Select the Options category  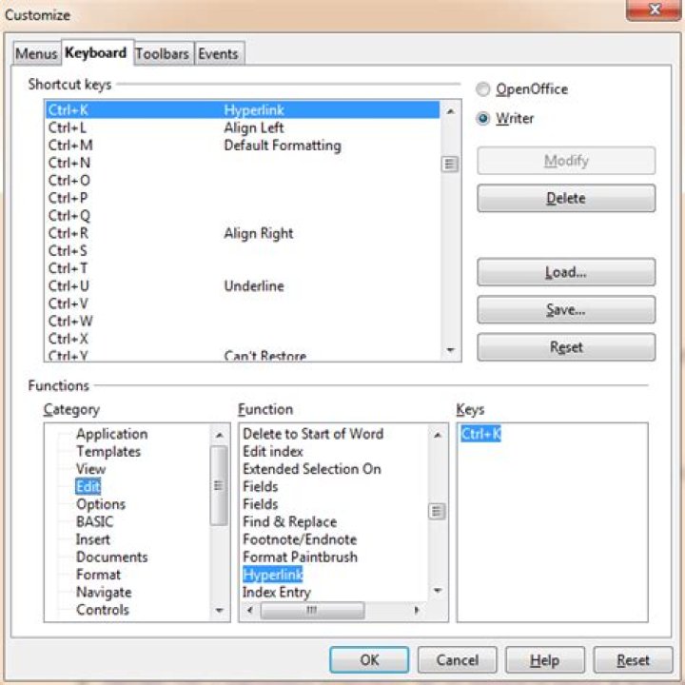tap(101, 504)
